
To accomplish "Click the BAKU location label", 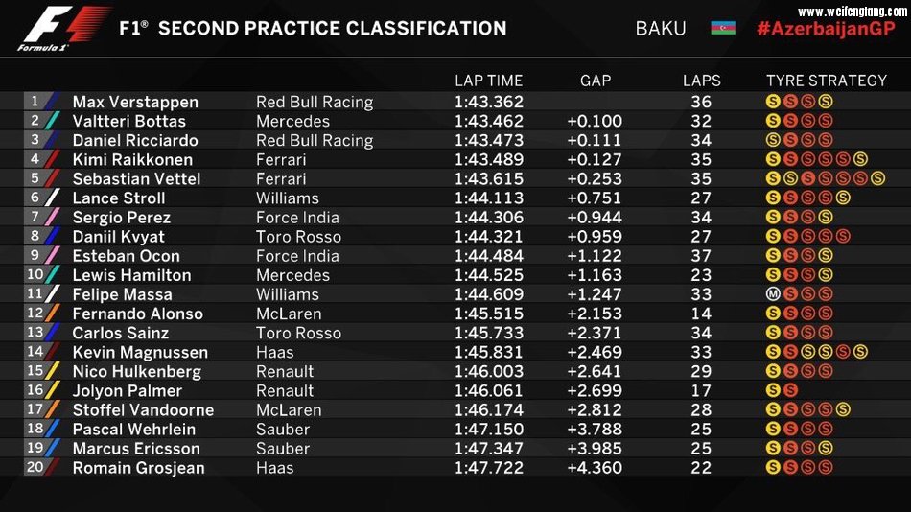I will click(661, 29).
